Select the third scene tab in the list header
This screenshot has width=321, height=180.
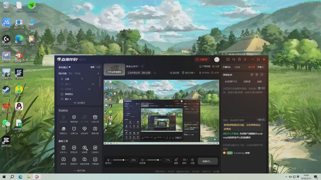pyautogui.click(x=77, y=73)
